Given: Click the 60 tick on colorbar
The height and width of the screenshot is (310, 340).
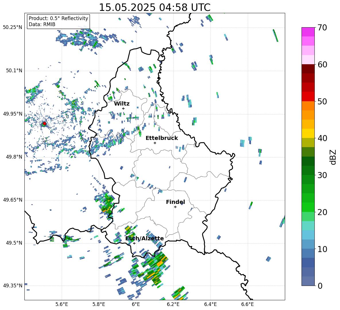Looking at the screenshot, I should pyautogui.click(x=322, y=65).
